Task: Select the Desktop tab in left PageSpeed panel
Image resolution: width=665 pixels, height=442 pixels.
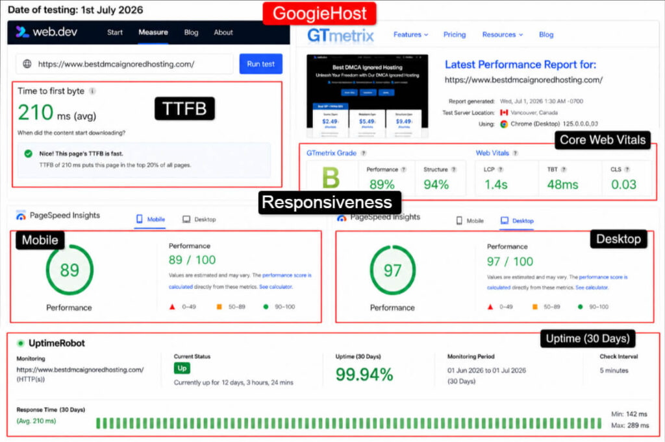Action: [199, 219]
